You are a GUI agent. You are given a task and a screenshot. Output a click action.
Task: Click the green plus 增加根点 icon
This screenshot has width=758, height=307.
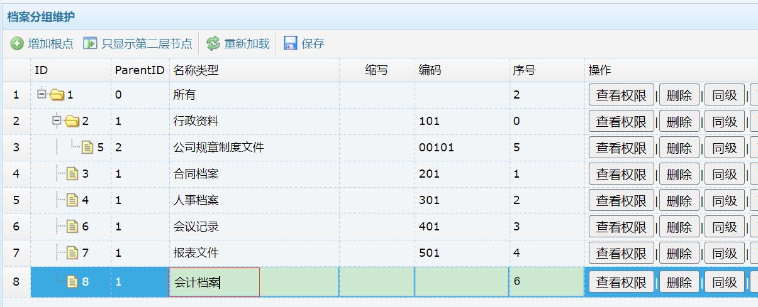coord(17,43)
